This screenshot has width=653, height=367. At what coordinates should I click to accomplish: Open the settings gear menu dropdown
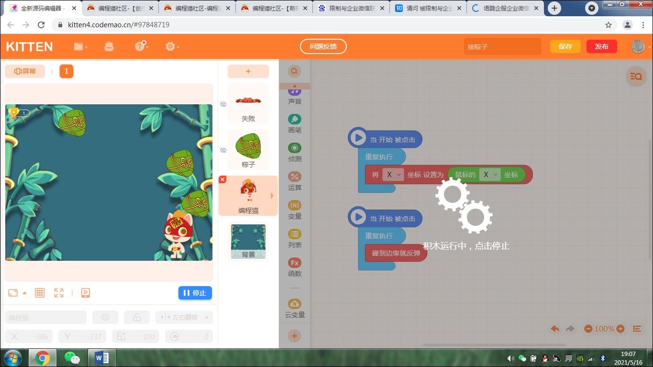coord(172,46)
